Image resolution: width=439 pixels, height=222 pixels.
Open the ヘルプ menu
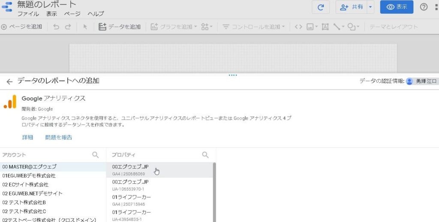click(96, 14)
